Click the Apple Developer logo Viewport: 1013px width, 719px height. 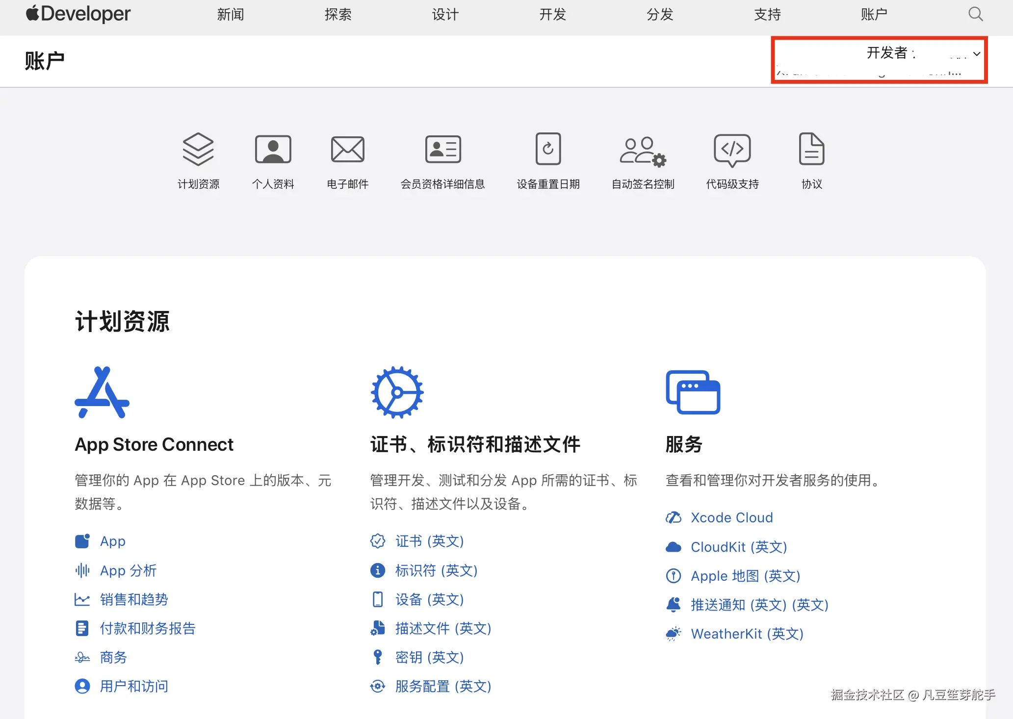[x=78, y=14]
